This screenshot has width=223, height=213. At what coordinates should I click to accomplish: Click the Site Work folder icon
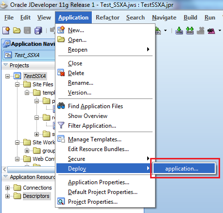tap(27, 142)
